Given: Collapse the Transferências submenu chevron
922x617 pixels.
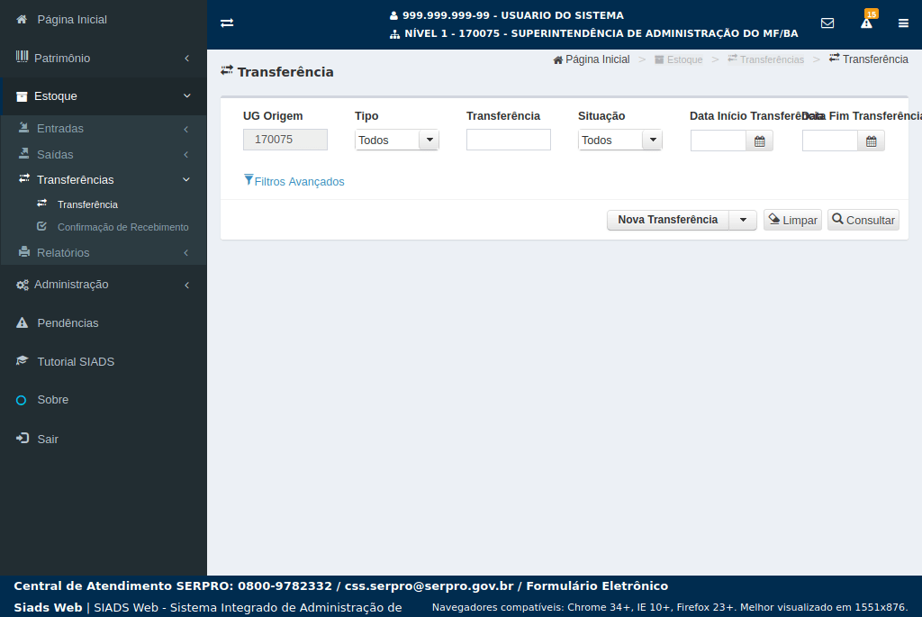Looking at the screenshot, I should coord(185,179).
